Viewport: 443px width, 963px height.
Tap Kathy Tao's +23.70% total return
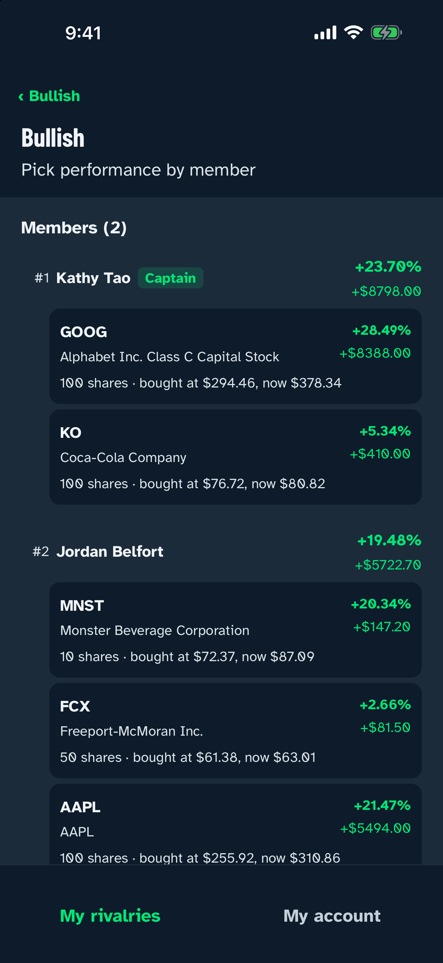click(x=388, y=267)
